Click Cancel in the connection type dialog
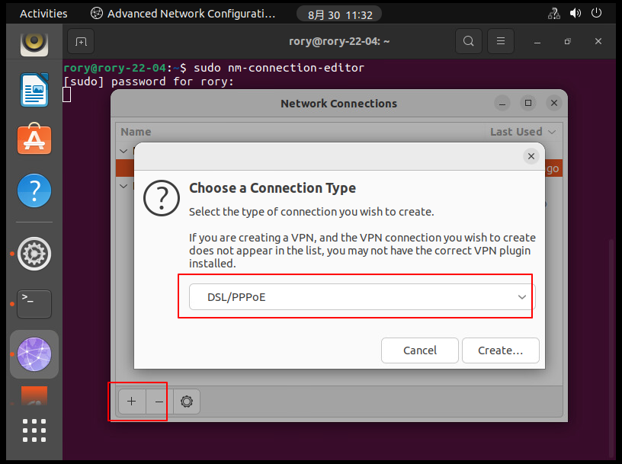This screenshot has width=622, height=464. (x=420, y=350)
